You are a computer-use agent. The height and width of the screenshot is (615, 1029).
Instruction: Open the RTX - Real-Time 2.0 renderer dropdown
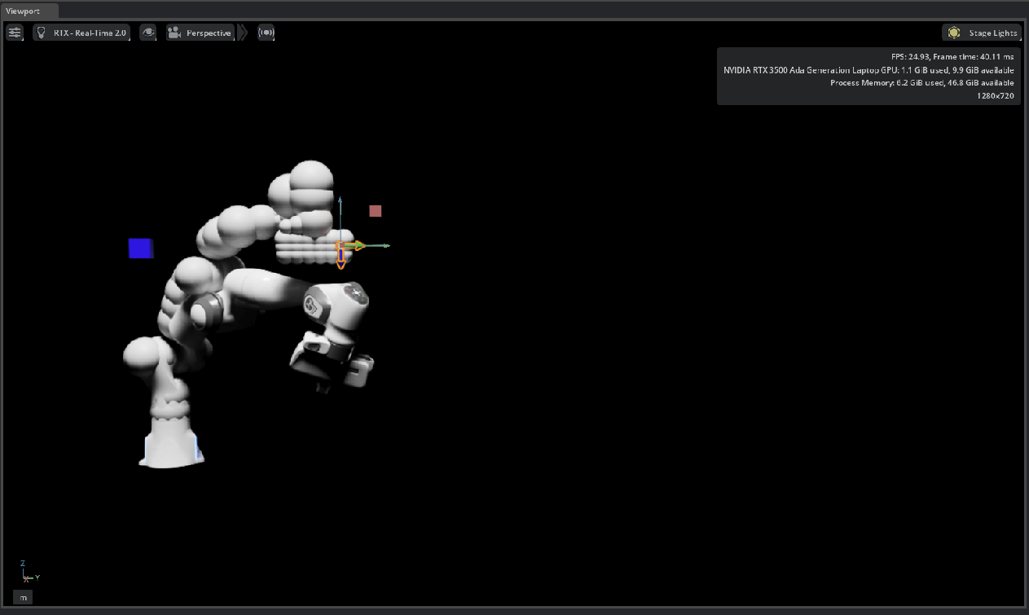90,33
